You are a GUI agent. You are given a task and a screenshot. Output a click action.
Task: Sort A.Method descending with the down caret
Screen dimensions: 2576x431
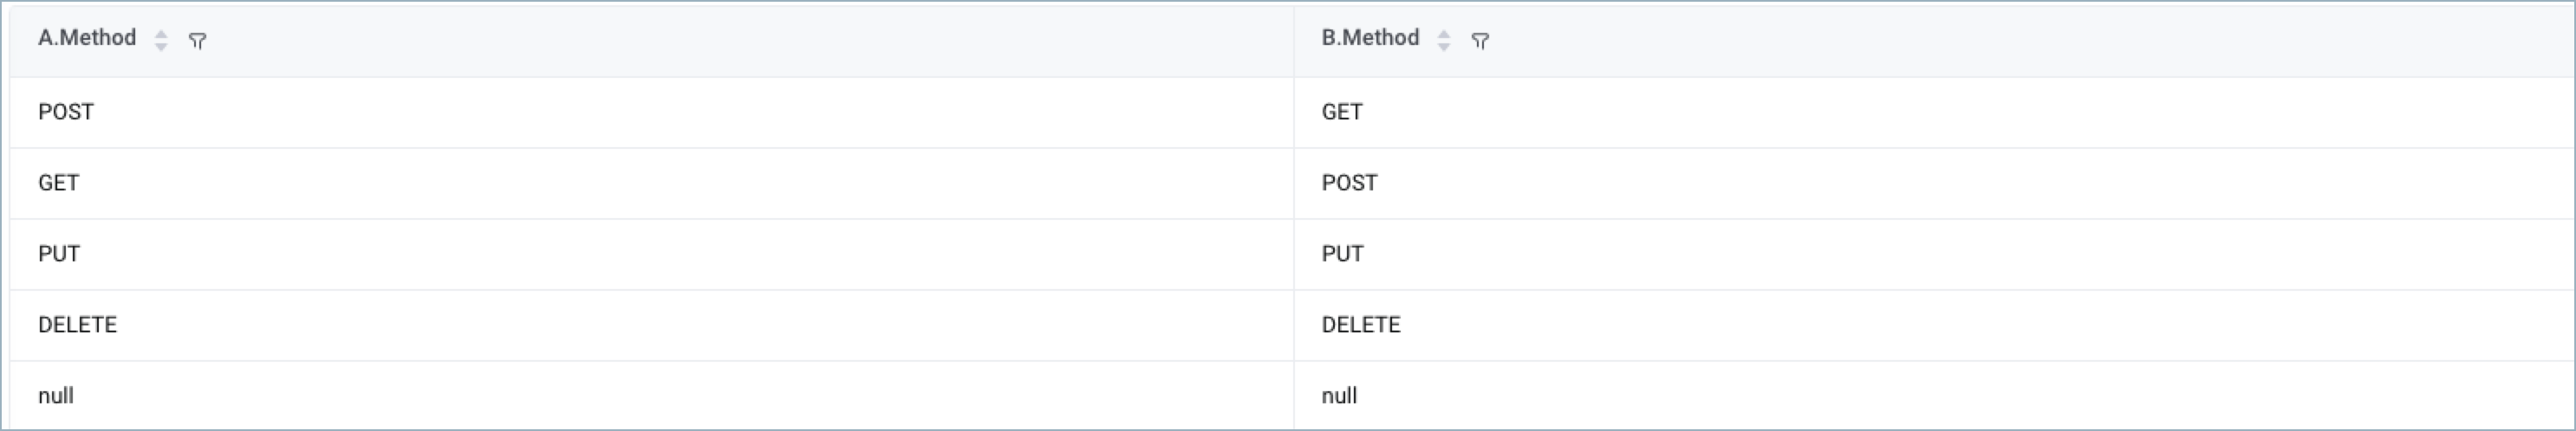pyautogui.click(x=161, y=47)
